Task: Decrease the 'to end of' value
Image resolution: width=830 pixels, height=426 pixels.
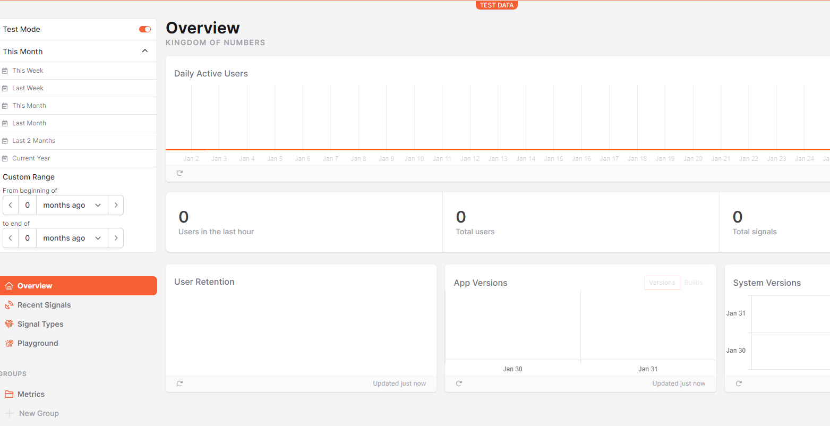Action: [x=11, y=238]
